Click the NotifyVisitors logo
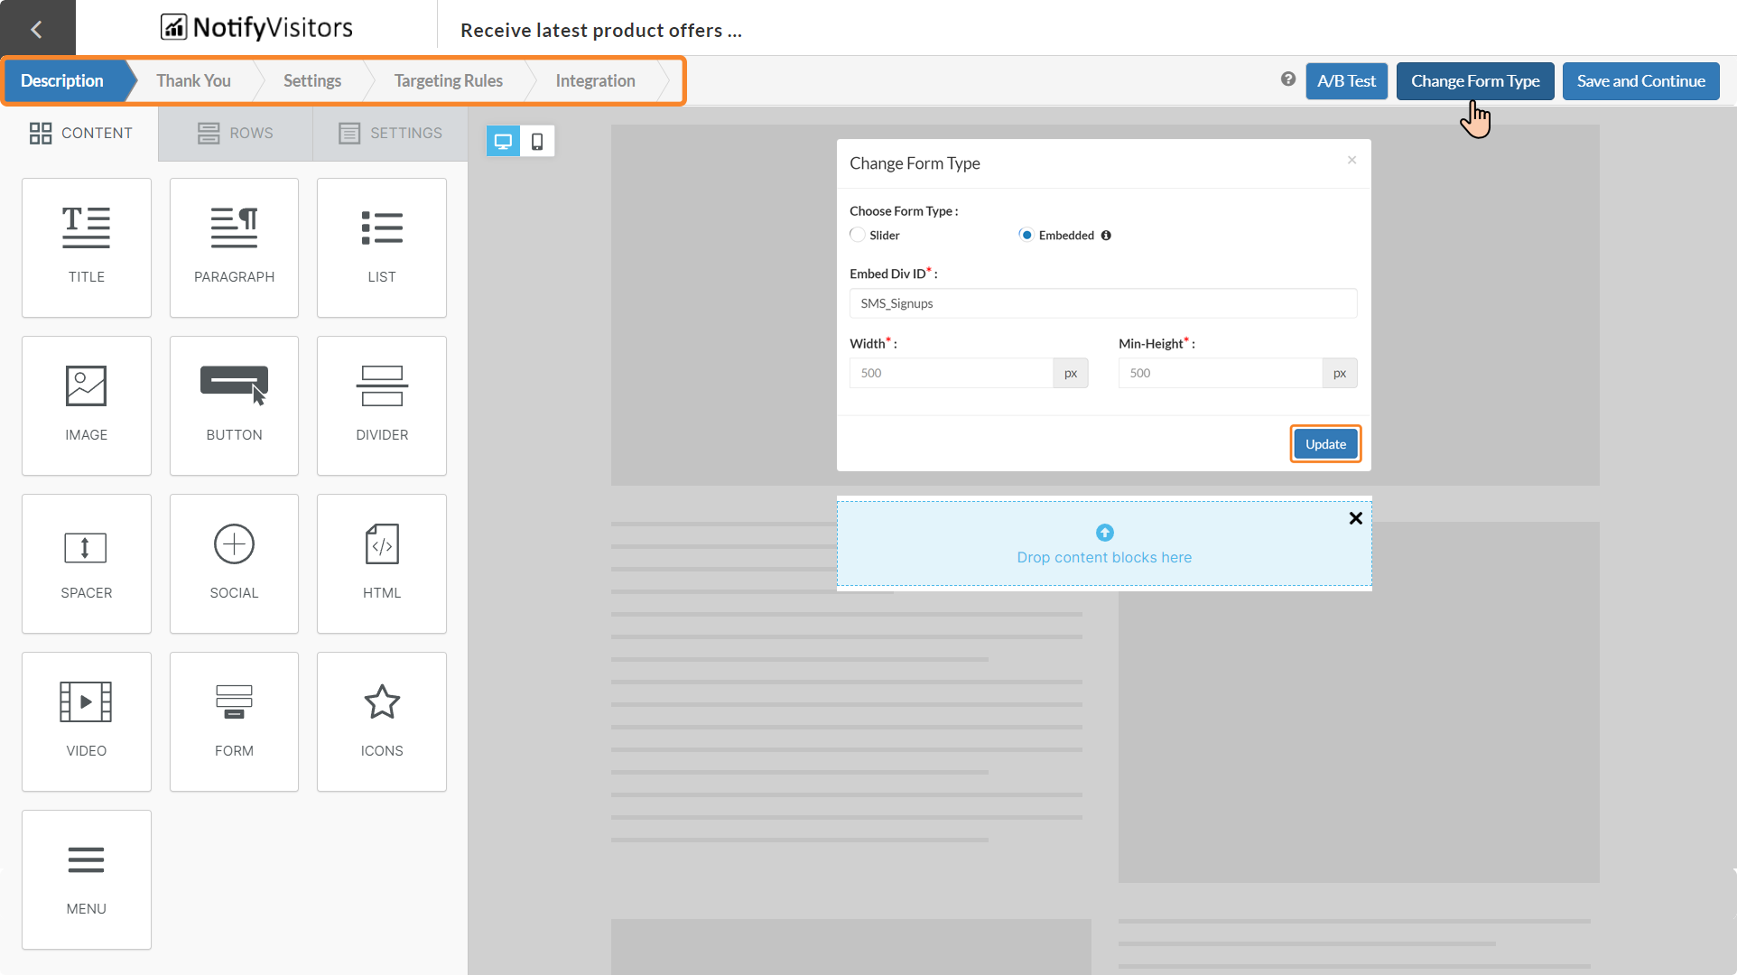This screenshot has height=975, width=1737. [x=256, y=28]
